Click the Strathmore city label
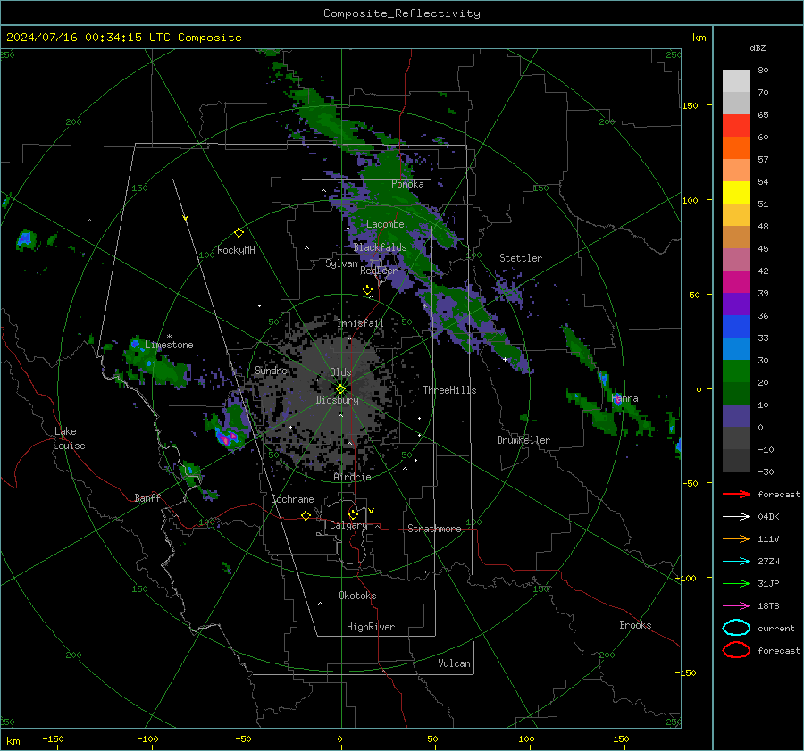 [434, 529]
